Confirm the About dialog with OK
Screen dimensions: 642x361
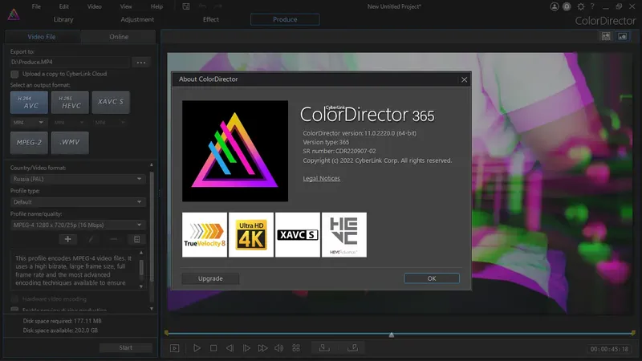tap(432, 278)
